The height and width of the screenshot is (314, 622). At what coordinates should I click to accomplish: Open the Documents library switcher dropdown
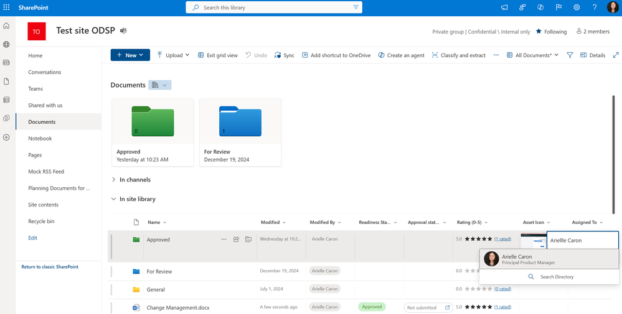pyautogui.click(x=160, y=85)
